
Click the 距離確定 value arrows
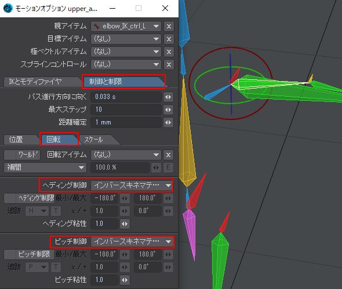168,122
